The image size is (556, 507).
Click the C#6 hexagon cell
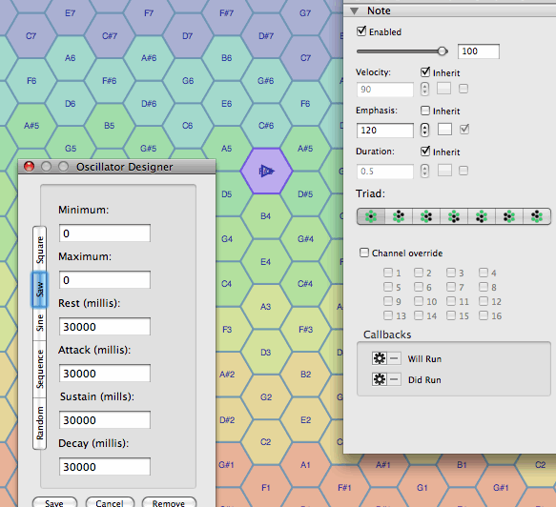(x=265, y=126)
